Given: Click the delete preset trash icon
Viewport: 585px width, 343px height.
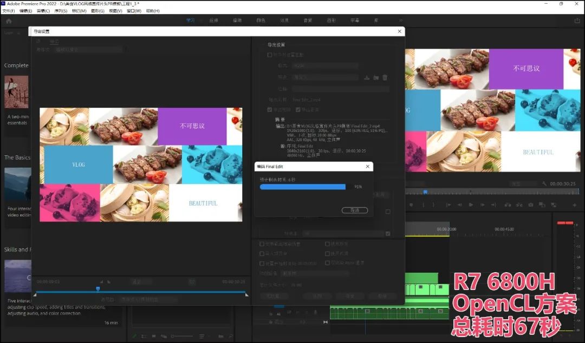Looking at the screenshot, I should coord(385,77).
